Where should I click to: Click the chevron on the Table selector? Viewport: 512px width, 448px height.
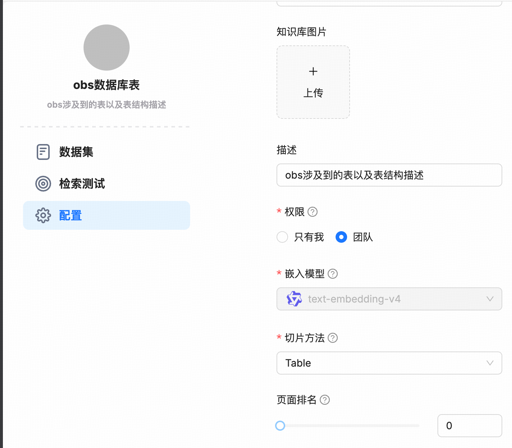click(x=489, y=363)
